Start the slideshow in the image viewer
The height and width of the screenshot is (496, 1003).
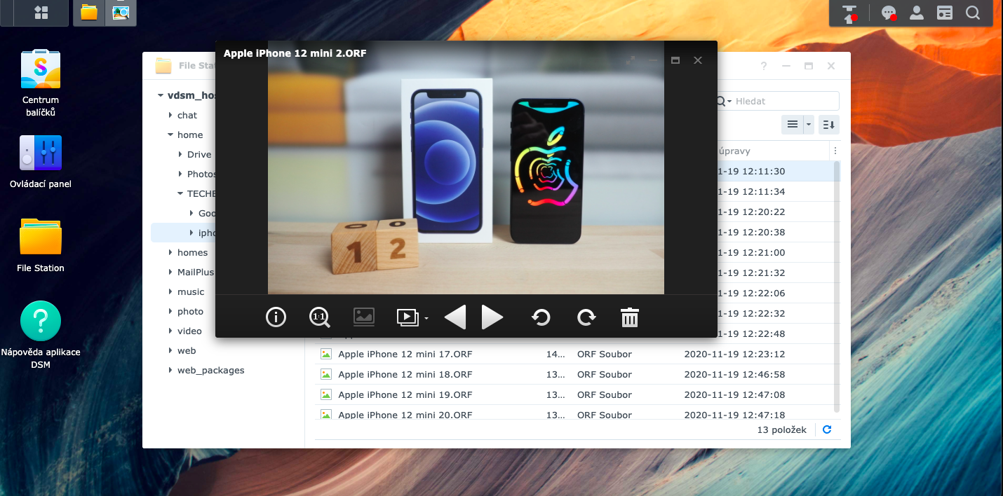(x=408, y=317)
